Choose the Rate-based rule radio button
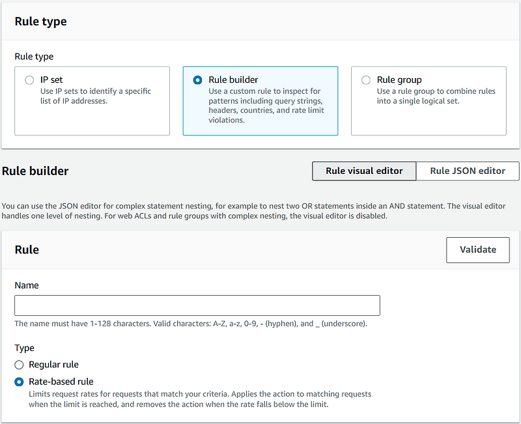521x424 pixels. (19, 382)
